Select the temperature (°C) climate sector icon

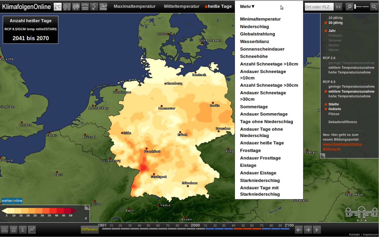[58, 7]
